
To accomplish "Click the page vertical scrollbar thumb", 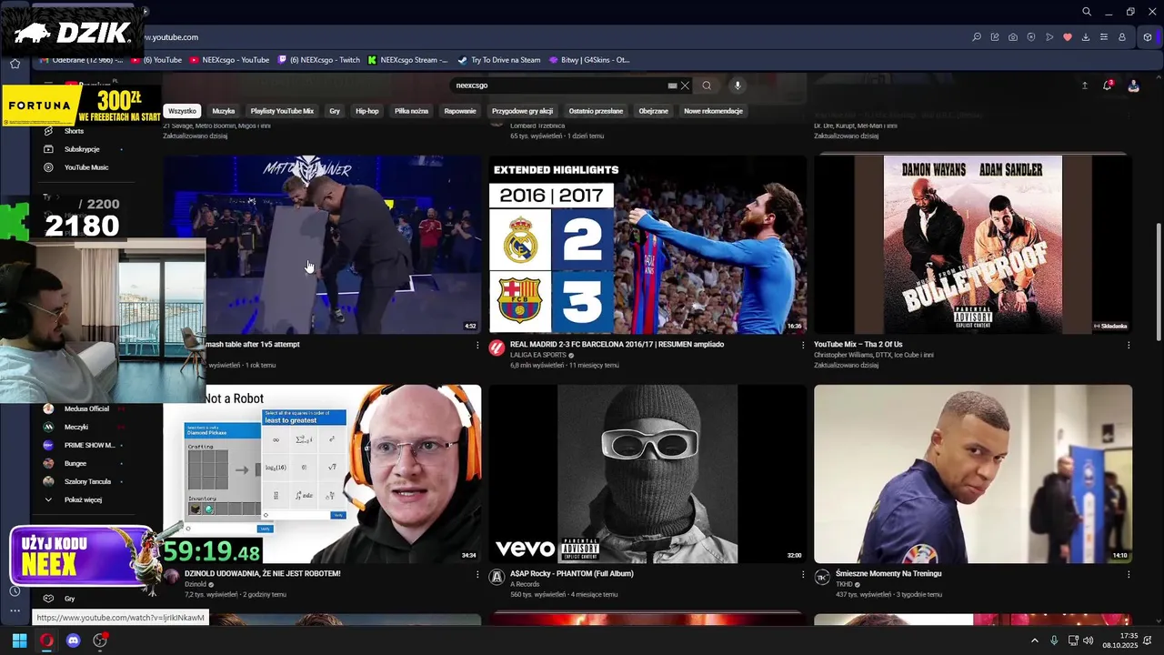I will 1158,282.
